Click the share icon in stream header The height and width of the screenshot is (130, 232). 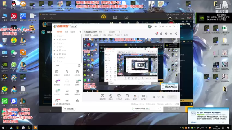click(176, 34)
